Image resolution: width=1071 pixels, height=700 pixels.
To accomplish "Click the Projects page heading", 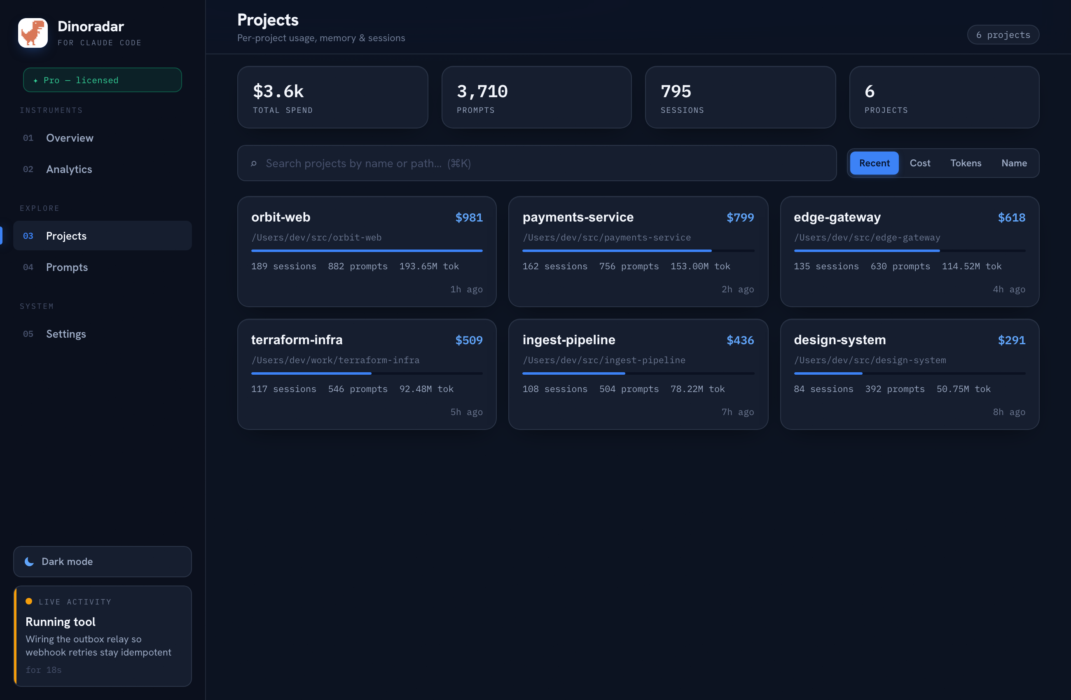I will pos(268,20).
